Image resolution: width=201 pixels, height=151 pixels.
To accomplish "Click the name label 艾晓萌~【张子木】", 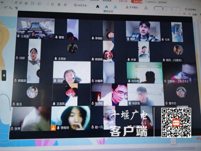I will [x=178, y=81].
